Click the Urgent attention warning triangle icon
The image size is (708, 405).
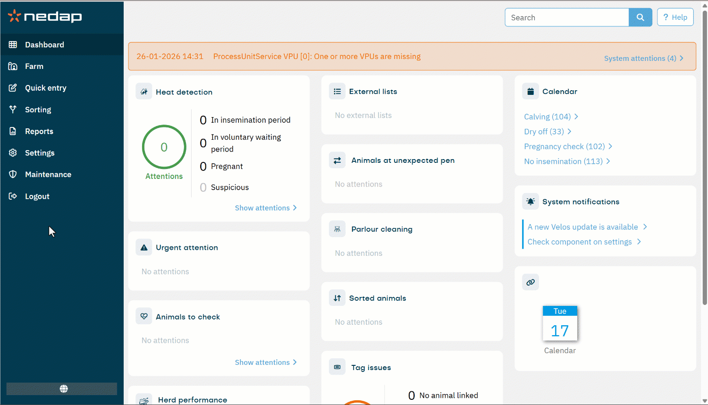tap(144, 247)
